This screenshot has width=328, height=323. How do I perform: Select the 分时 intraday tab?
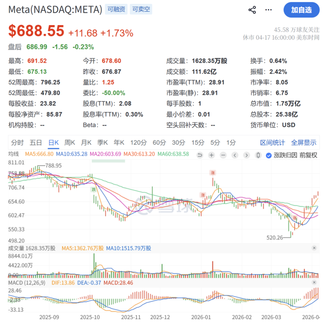point(17,142)
